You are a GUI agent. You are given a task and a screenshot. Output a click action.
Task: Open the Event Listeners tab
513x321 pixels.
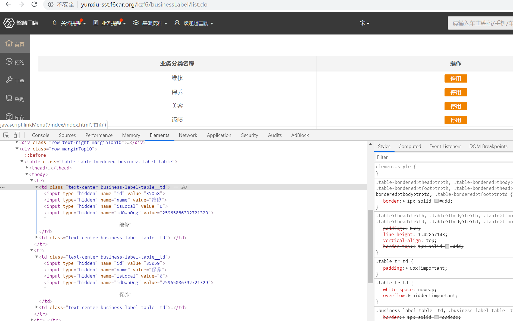445,146
